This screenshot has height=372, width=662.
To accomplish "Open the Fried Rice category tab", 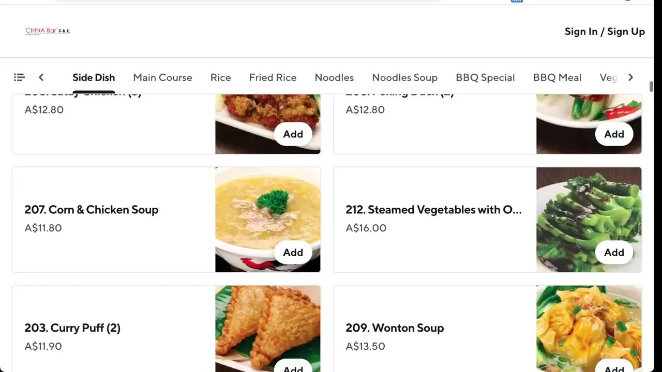I will 273,78.
